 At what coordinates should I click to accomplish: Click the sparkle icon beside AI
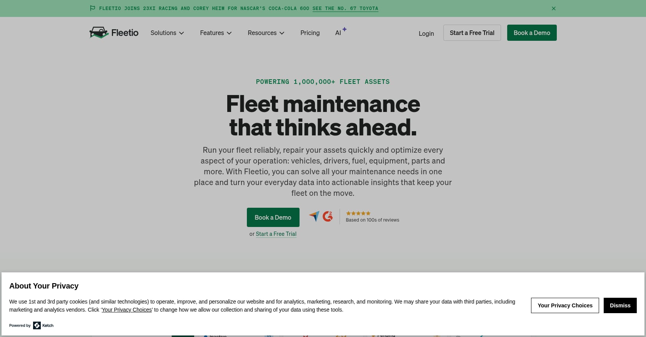click(345, 29)
